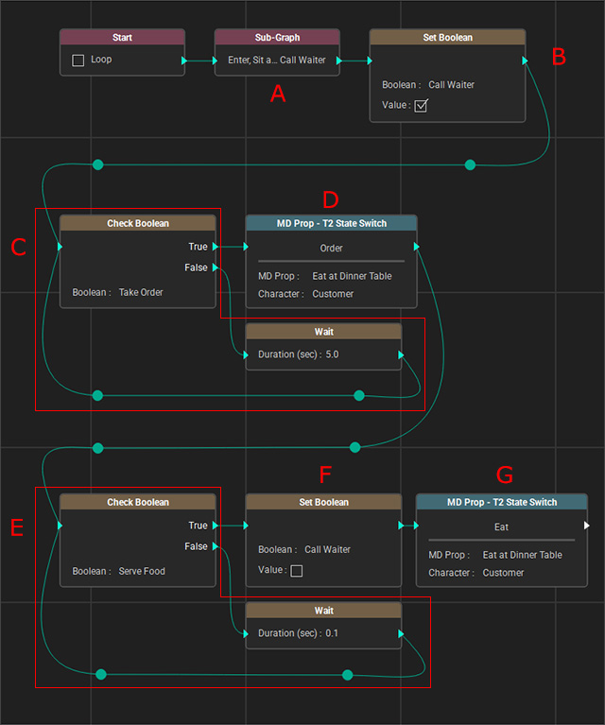The width and height of the screenshot is (605, 725).
Task: Click the Start node output port
Action: click(184, 60)
